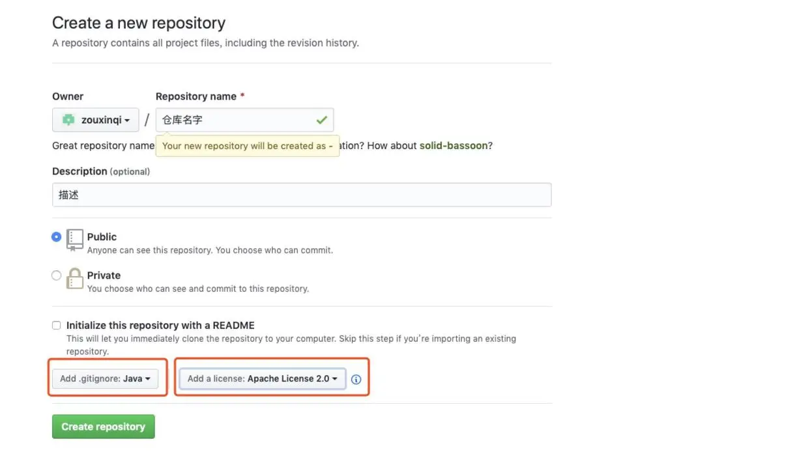Click into the Description text field
This screenshot has height=463, width=808.
tap(302, 195)
